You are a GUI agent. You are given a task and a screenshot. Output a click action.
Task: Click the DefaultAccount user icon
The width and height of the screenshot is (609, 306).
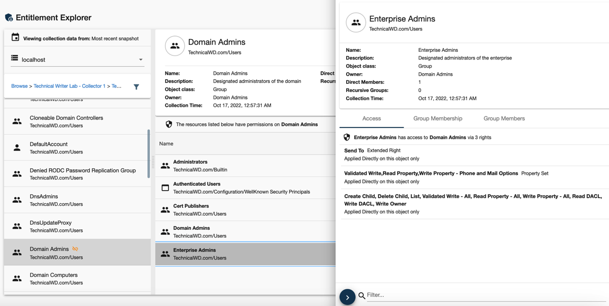[17, 148]
